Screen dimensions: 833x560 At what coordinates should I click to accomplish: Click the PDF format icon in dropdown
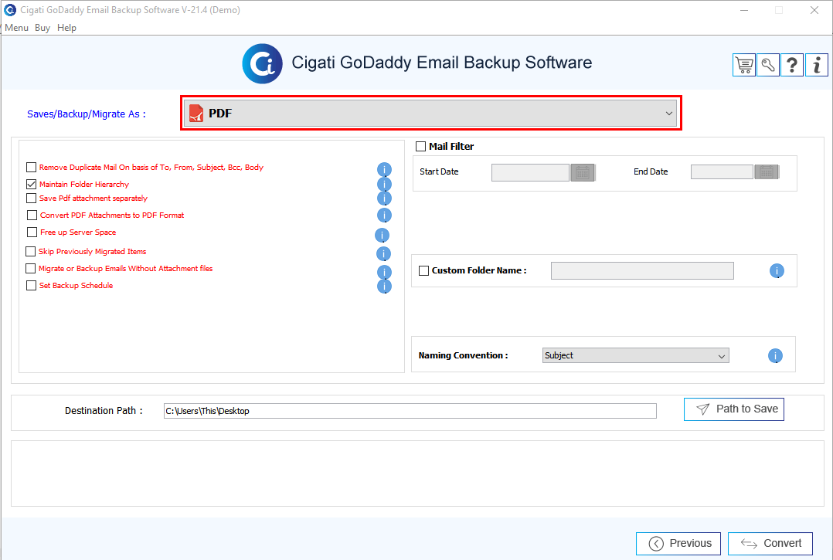[196, 113]
